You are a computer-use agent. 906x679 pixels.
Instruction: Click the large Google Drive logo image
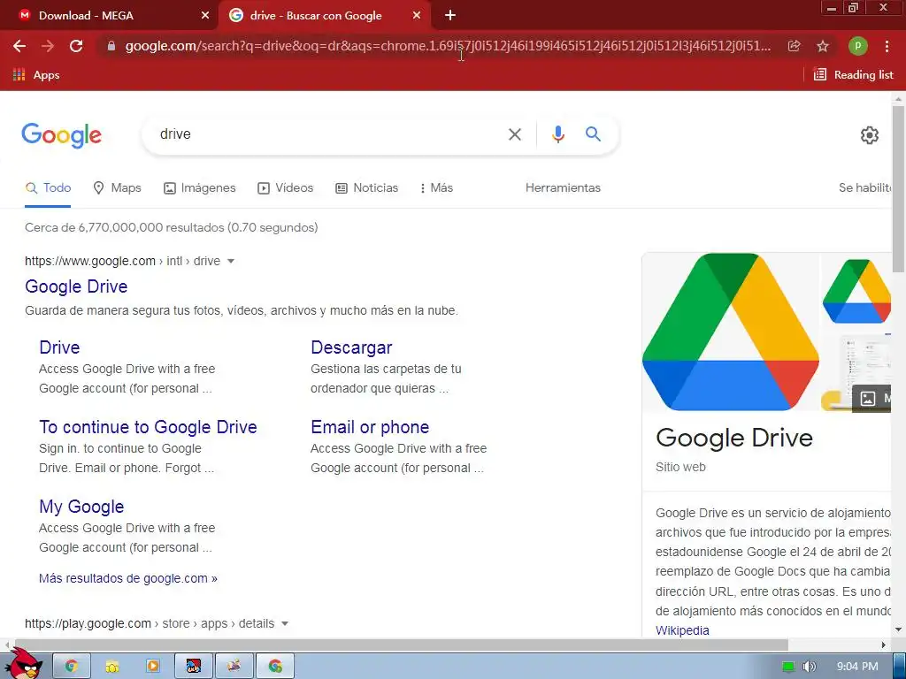tap(730, 332)
